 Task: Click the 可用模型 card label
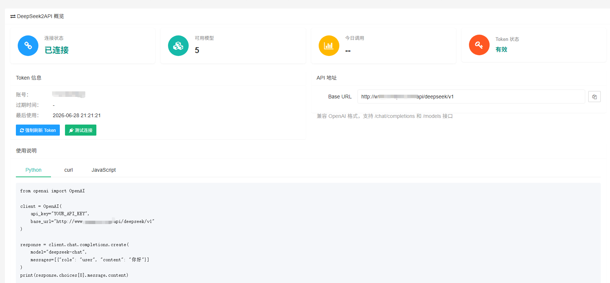[204, 38]
